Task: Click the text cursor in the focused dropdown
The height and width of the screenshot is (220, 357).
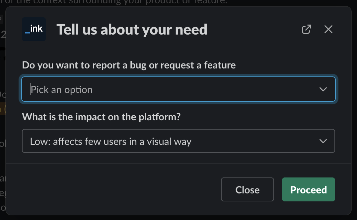Action: click(31, 89)
